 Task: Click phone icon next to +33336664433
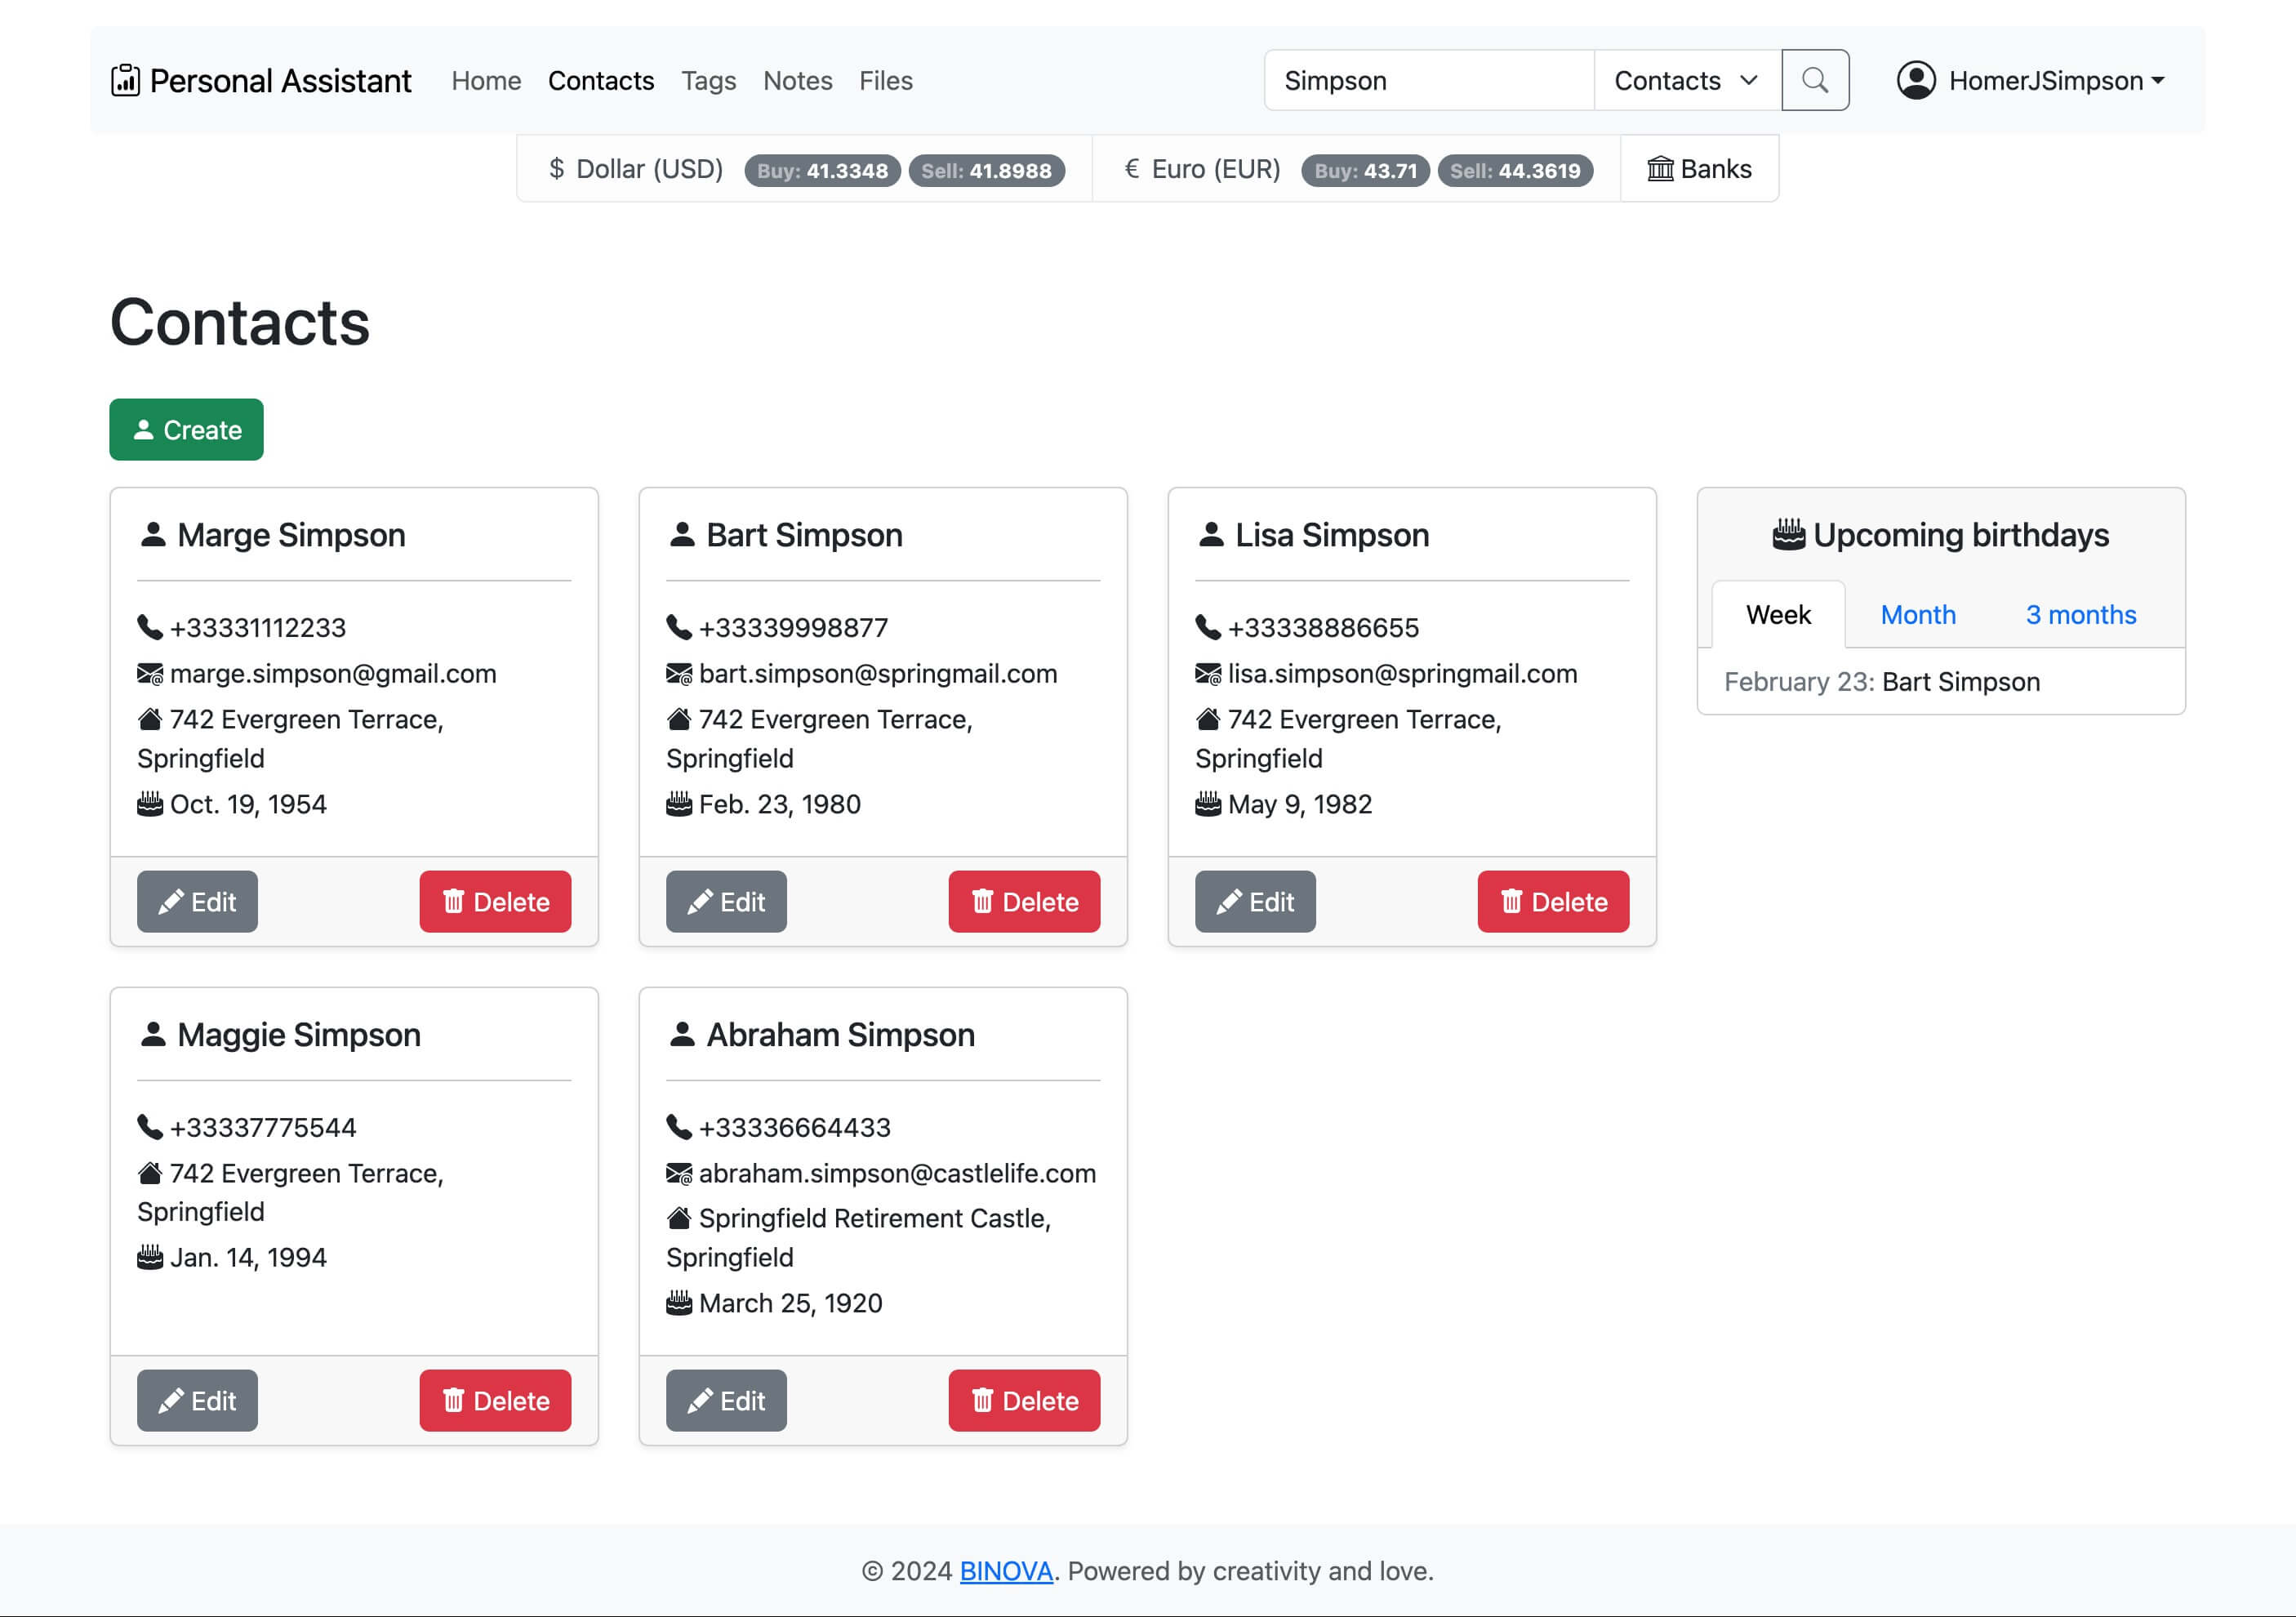click(679, 1127)
